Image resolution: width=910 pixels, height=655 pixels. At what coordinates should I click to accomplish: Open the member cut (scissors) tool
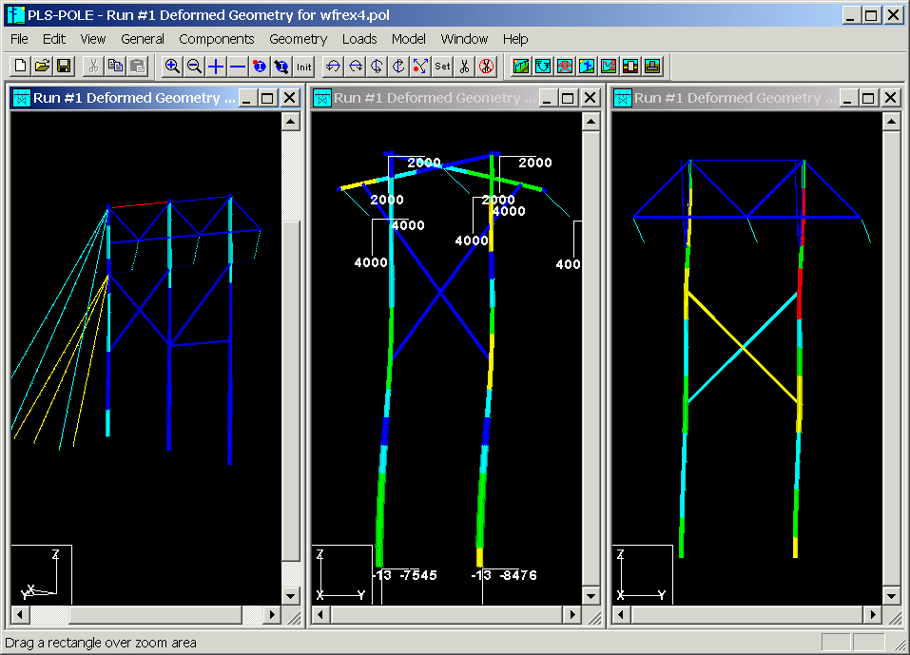pyautogui.click(x=462, y=67)
